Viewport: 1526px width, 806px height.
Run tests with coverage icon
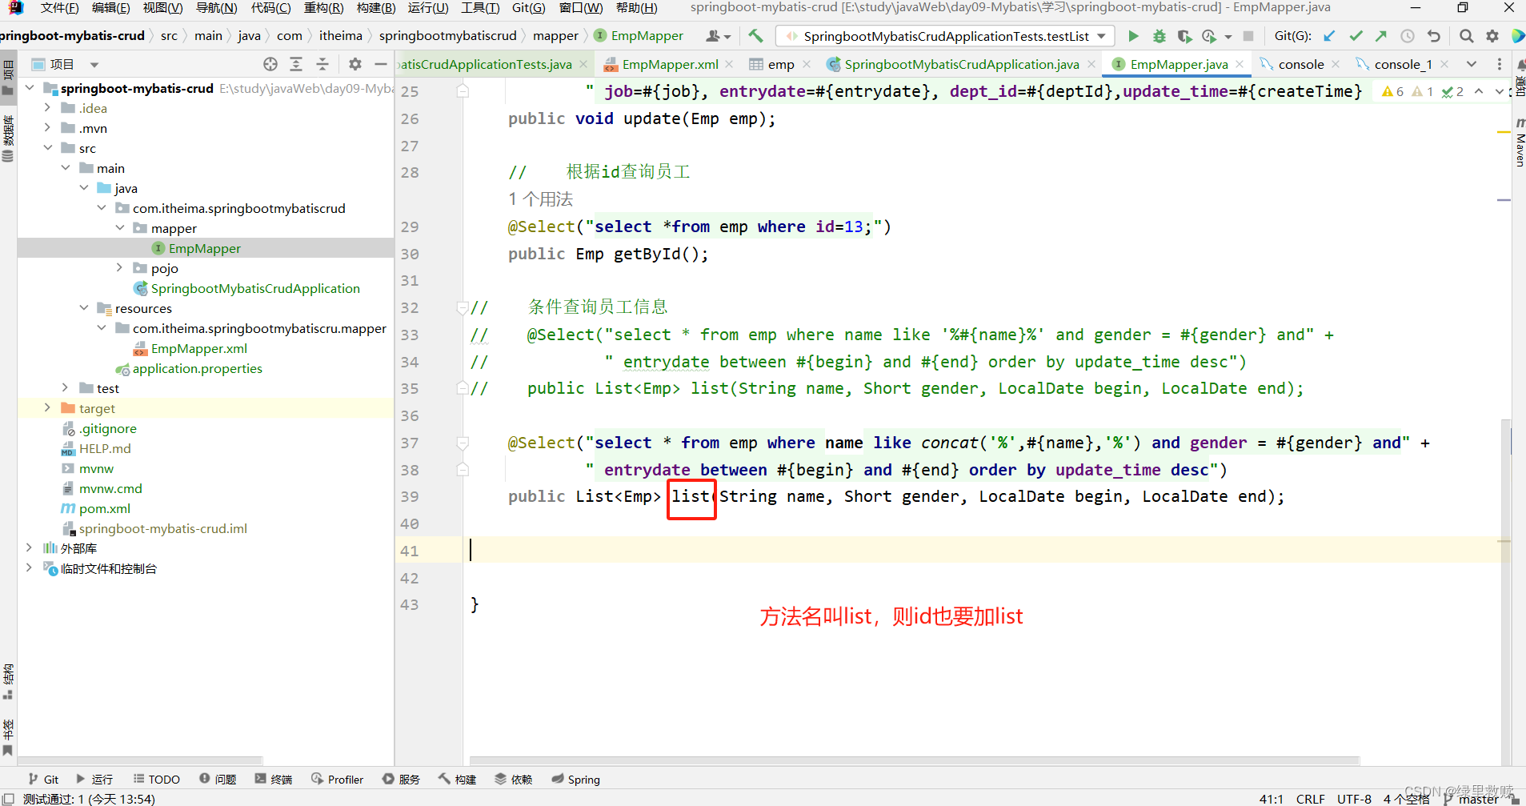(1185, 36)
